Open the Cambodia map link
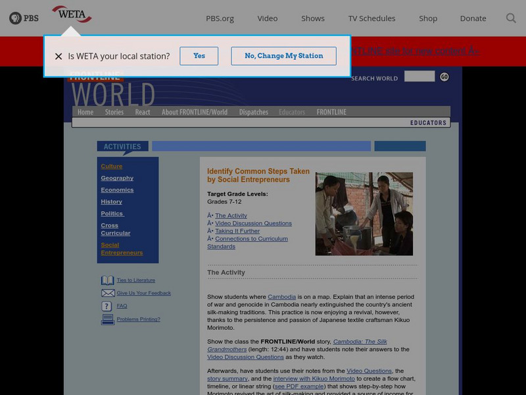The width and height of the screenshot is (526, 395). (282, 297)
